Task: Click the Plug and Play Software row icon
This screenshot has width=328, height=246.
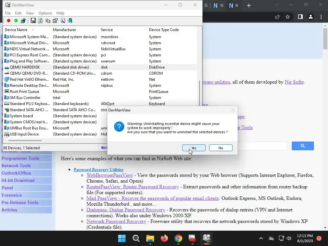Action: (7, 61)
